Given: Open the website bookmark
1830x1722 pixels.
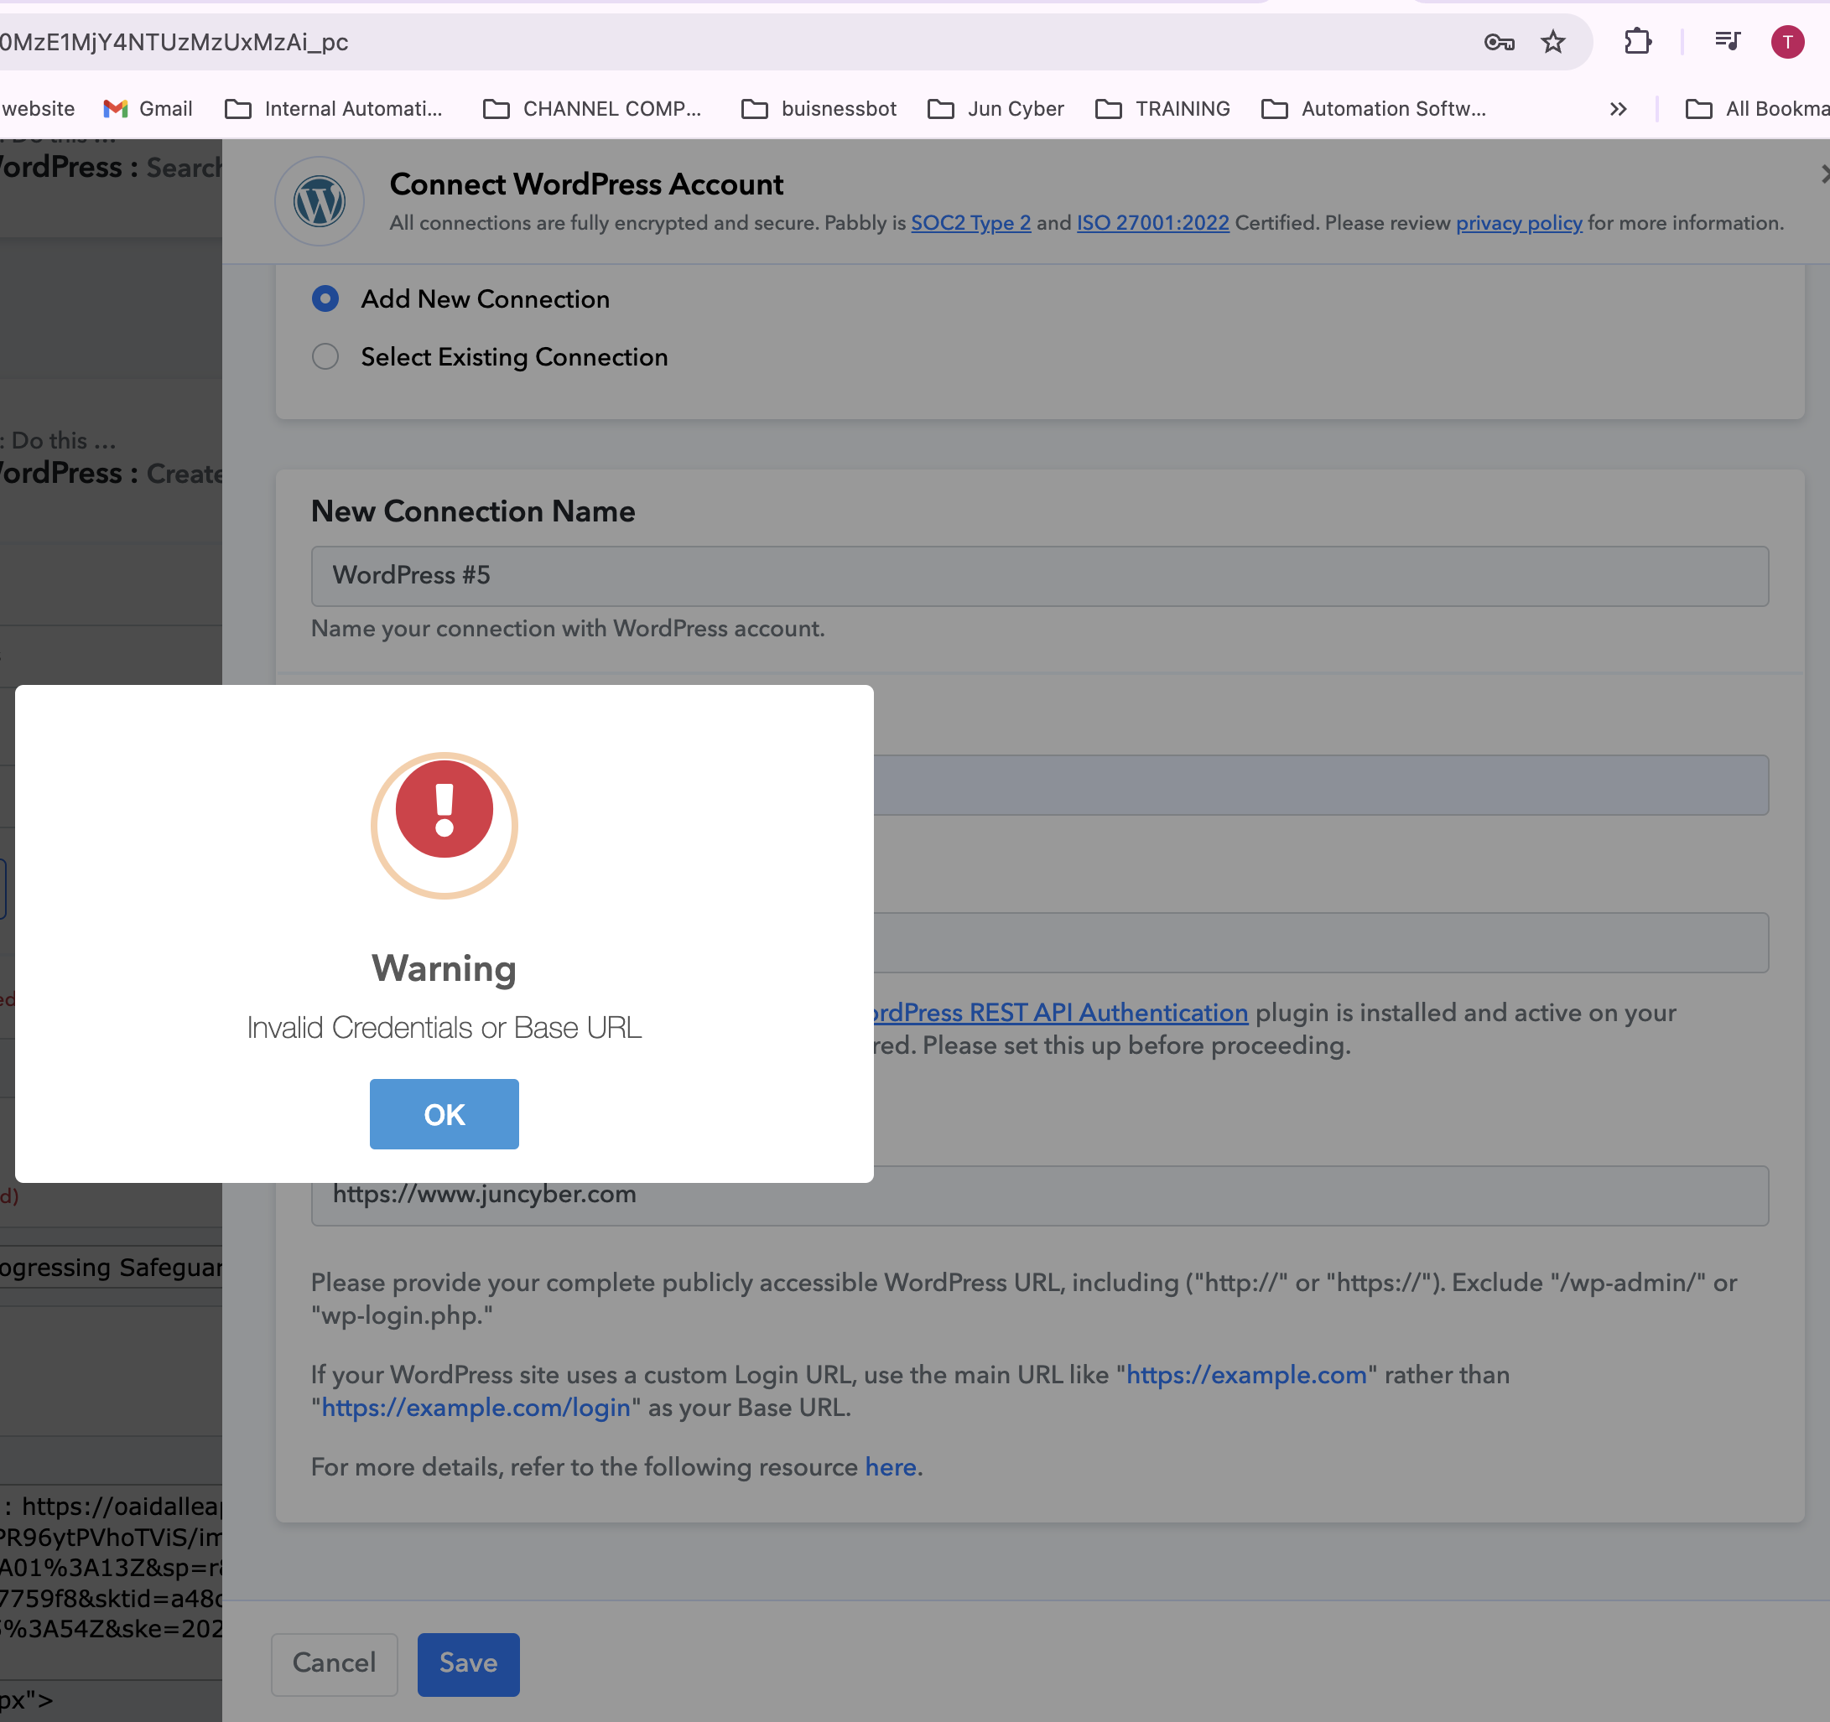Looking at the screenshot, I should pyautogui.click(x=38, y=109).
